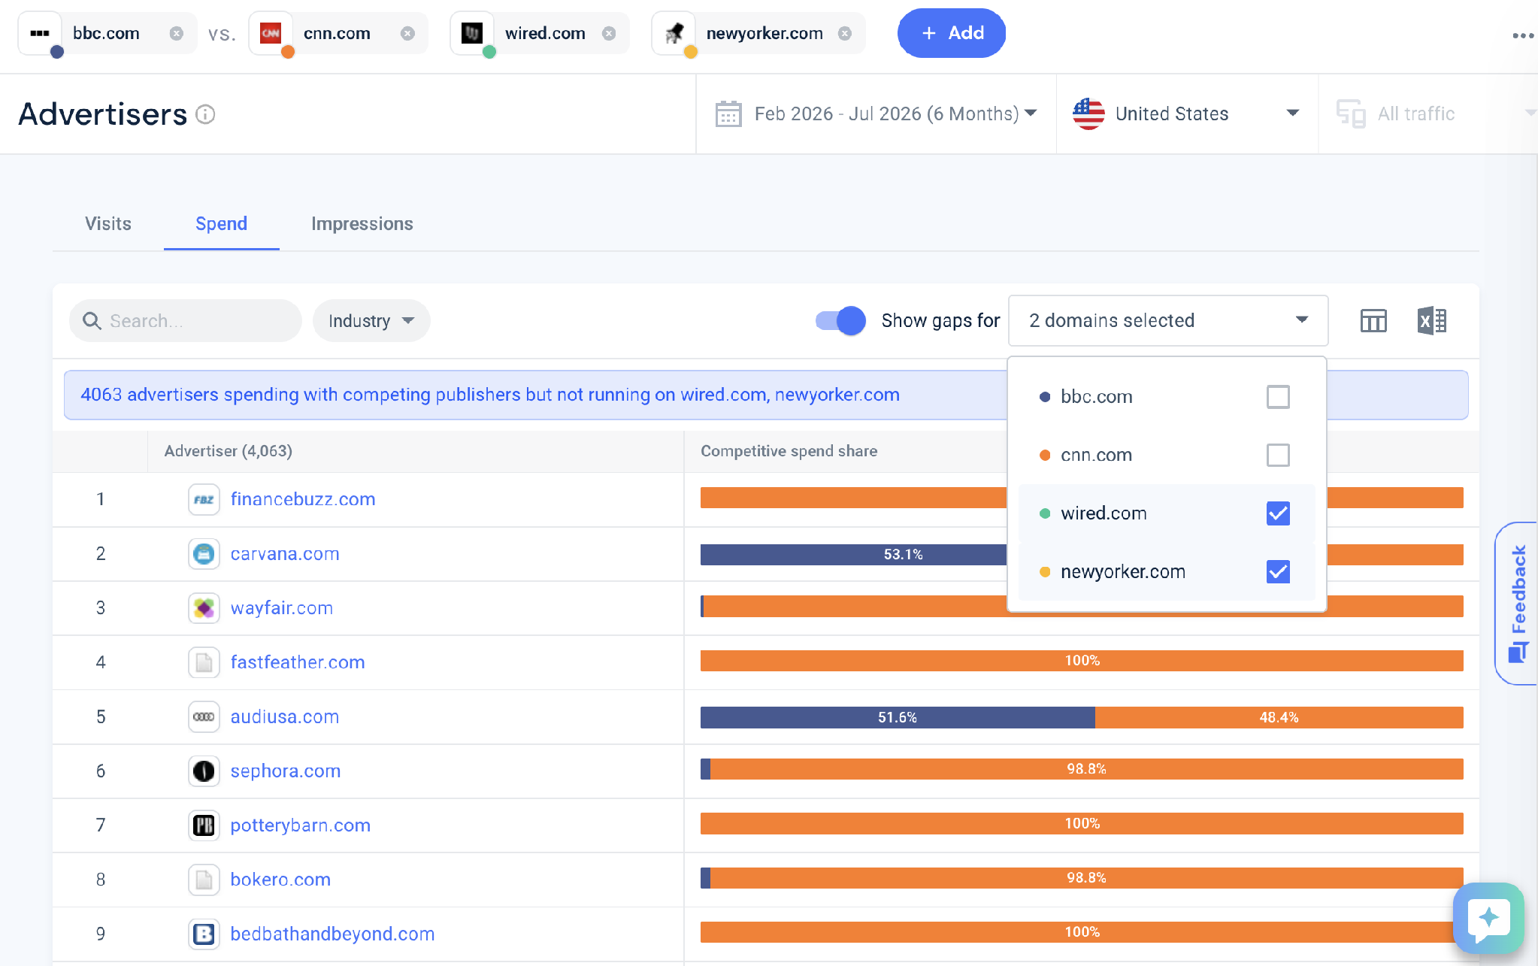Open the wayfair.com advertiser link
The width and height of the screenshot is (1538, 966).
pos(282,608)
